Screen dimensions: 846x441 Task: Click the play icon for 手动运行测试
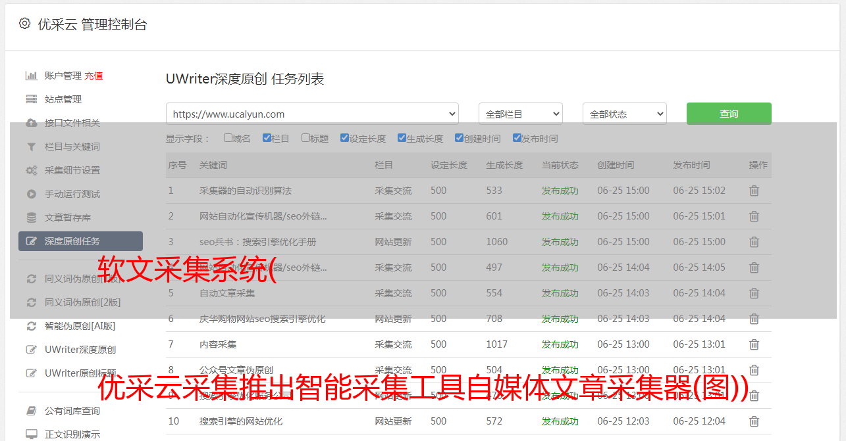pos(31,194)
